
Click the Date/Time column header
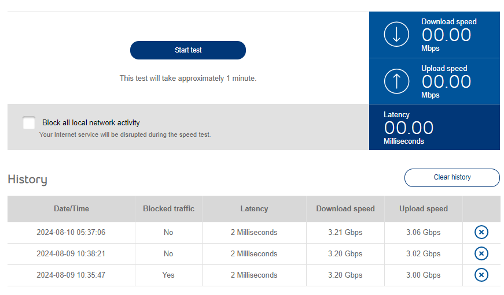(x=71, y=208)
